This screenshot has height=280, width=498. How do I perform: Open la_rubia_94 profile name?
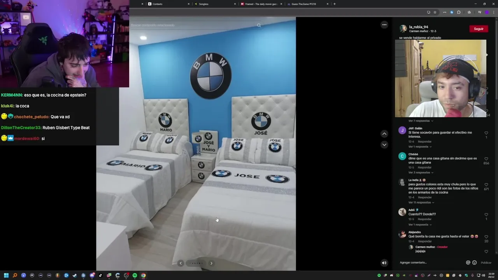tap(419, 27)
